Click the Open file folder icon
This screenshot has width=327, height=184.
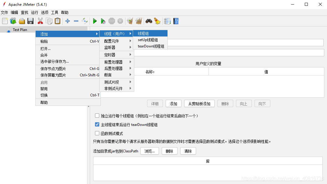click(x=22, y=21)
